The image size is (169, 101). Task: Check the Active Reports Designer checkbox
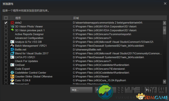pos(6,34)
